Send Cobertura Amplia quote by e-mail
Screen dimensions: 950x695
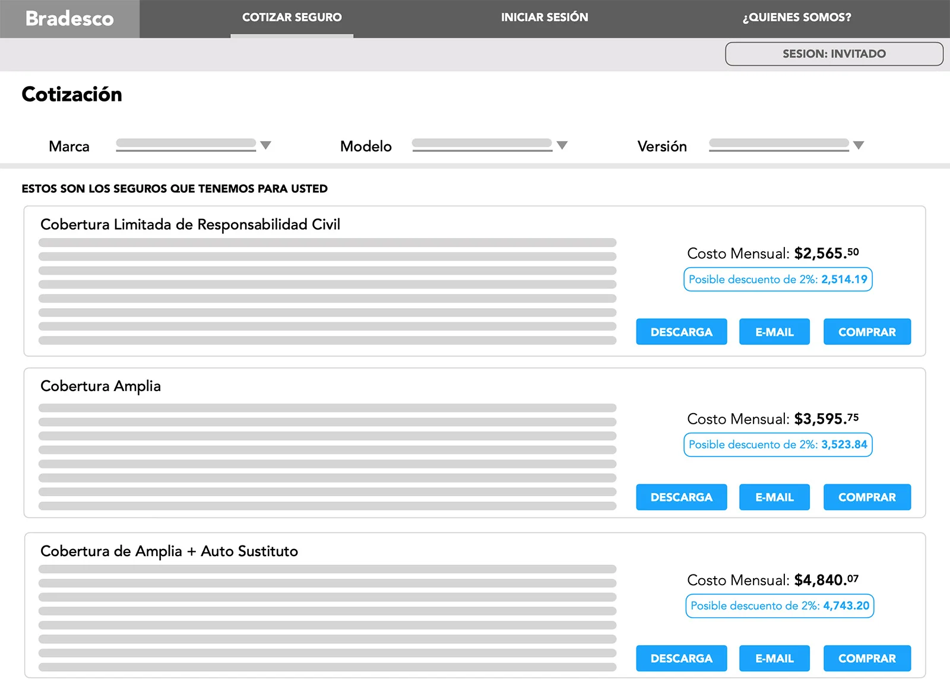(x=774, y=497)
